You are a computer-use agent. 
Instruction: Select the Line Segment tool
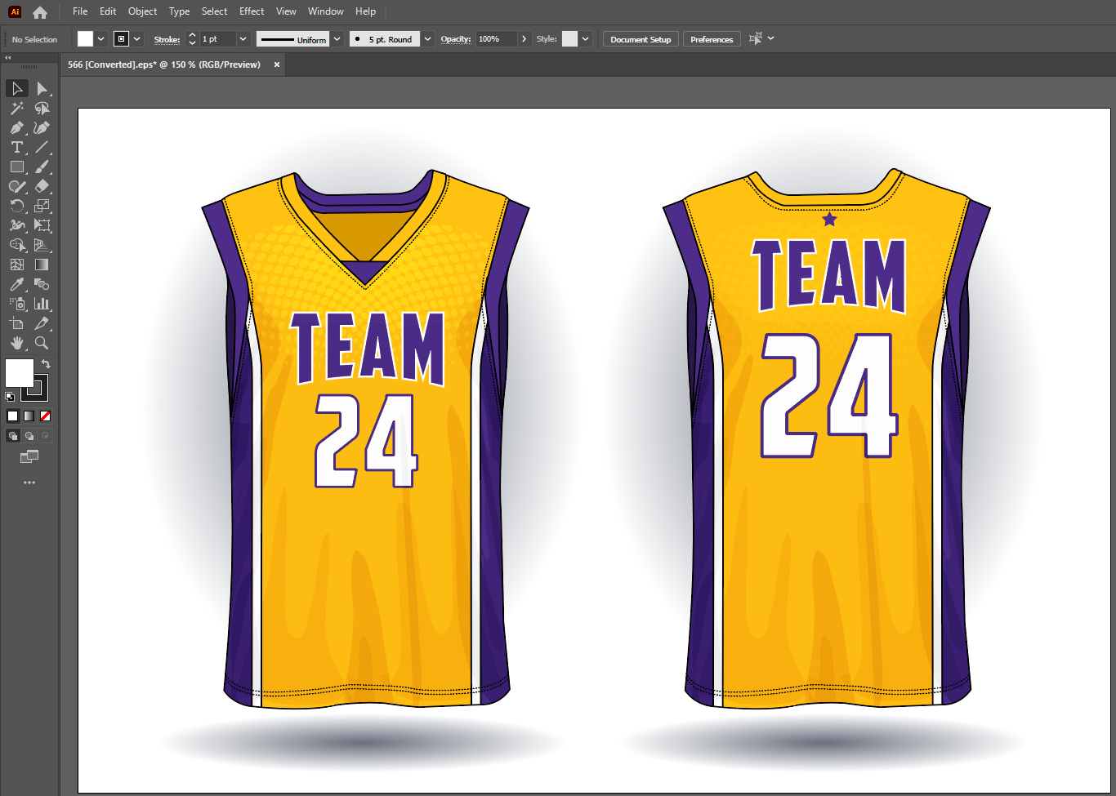click(x=42, y=147)
